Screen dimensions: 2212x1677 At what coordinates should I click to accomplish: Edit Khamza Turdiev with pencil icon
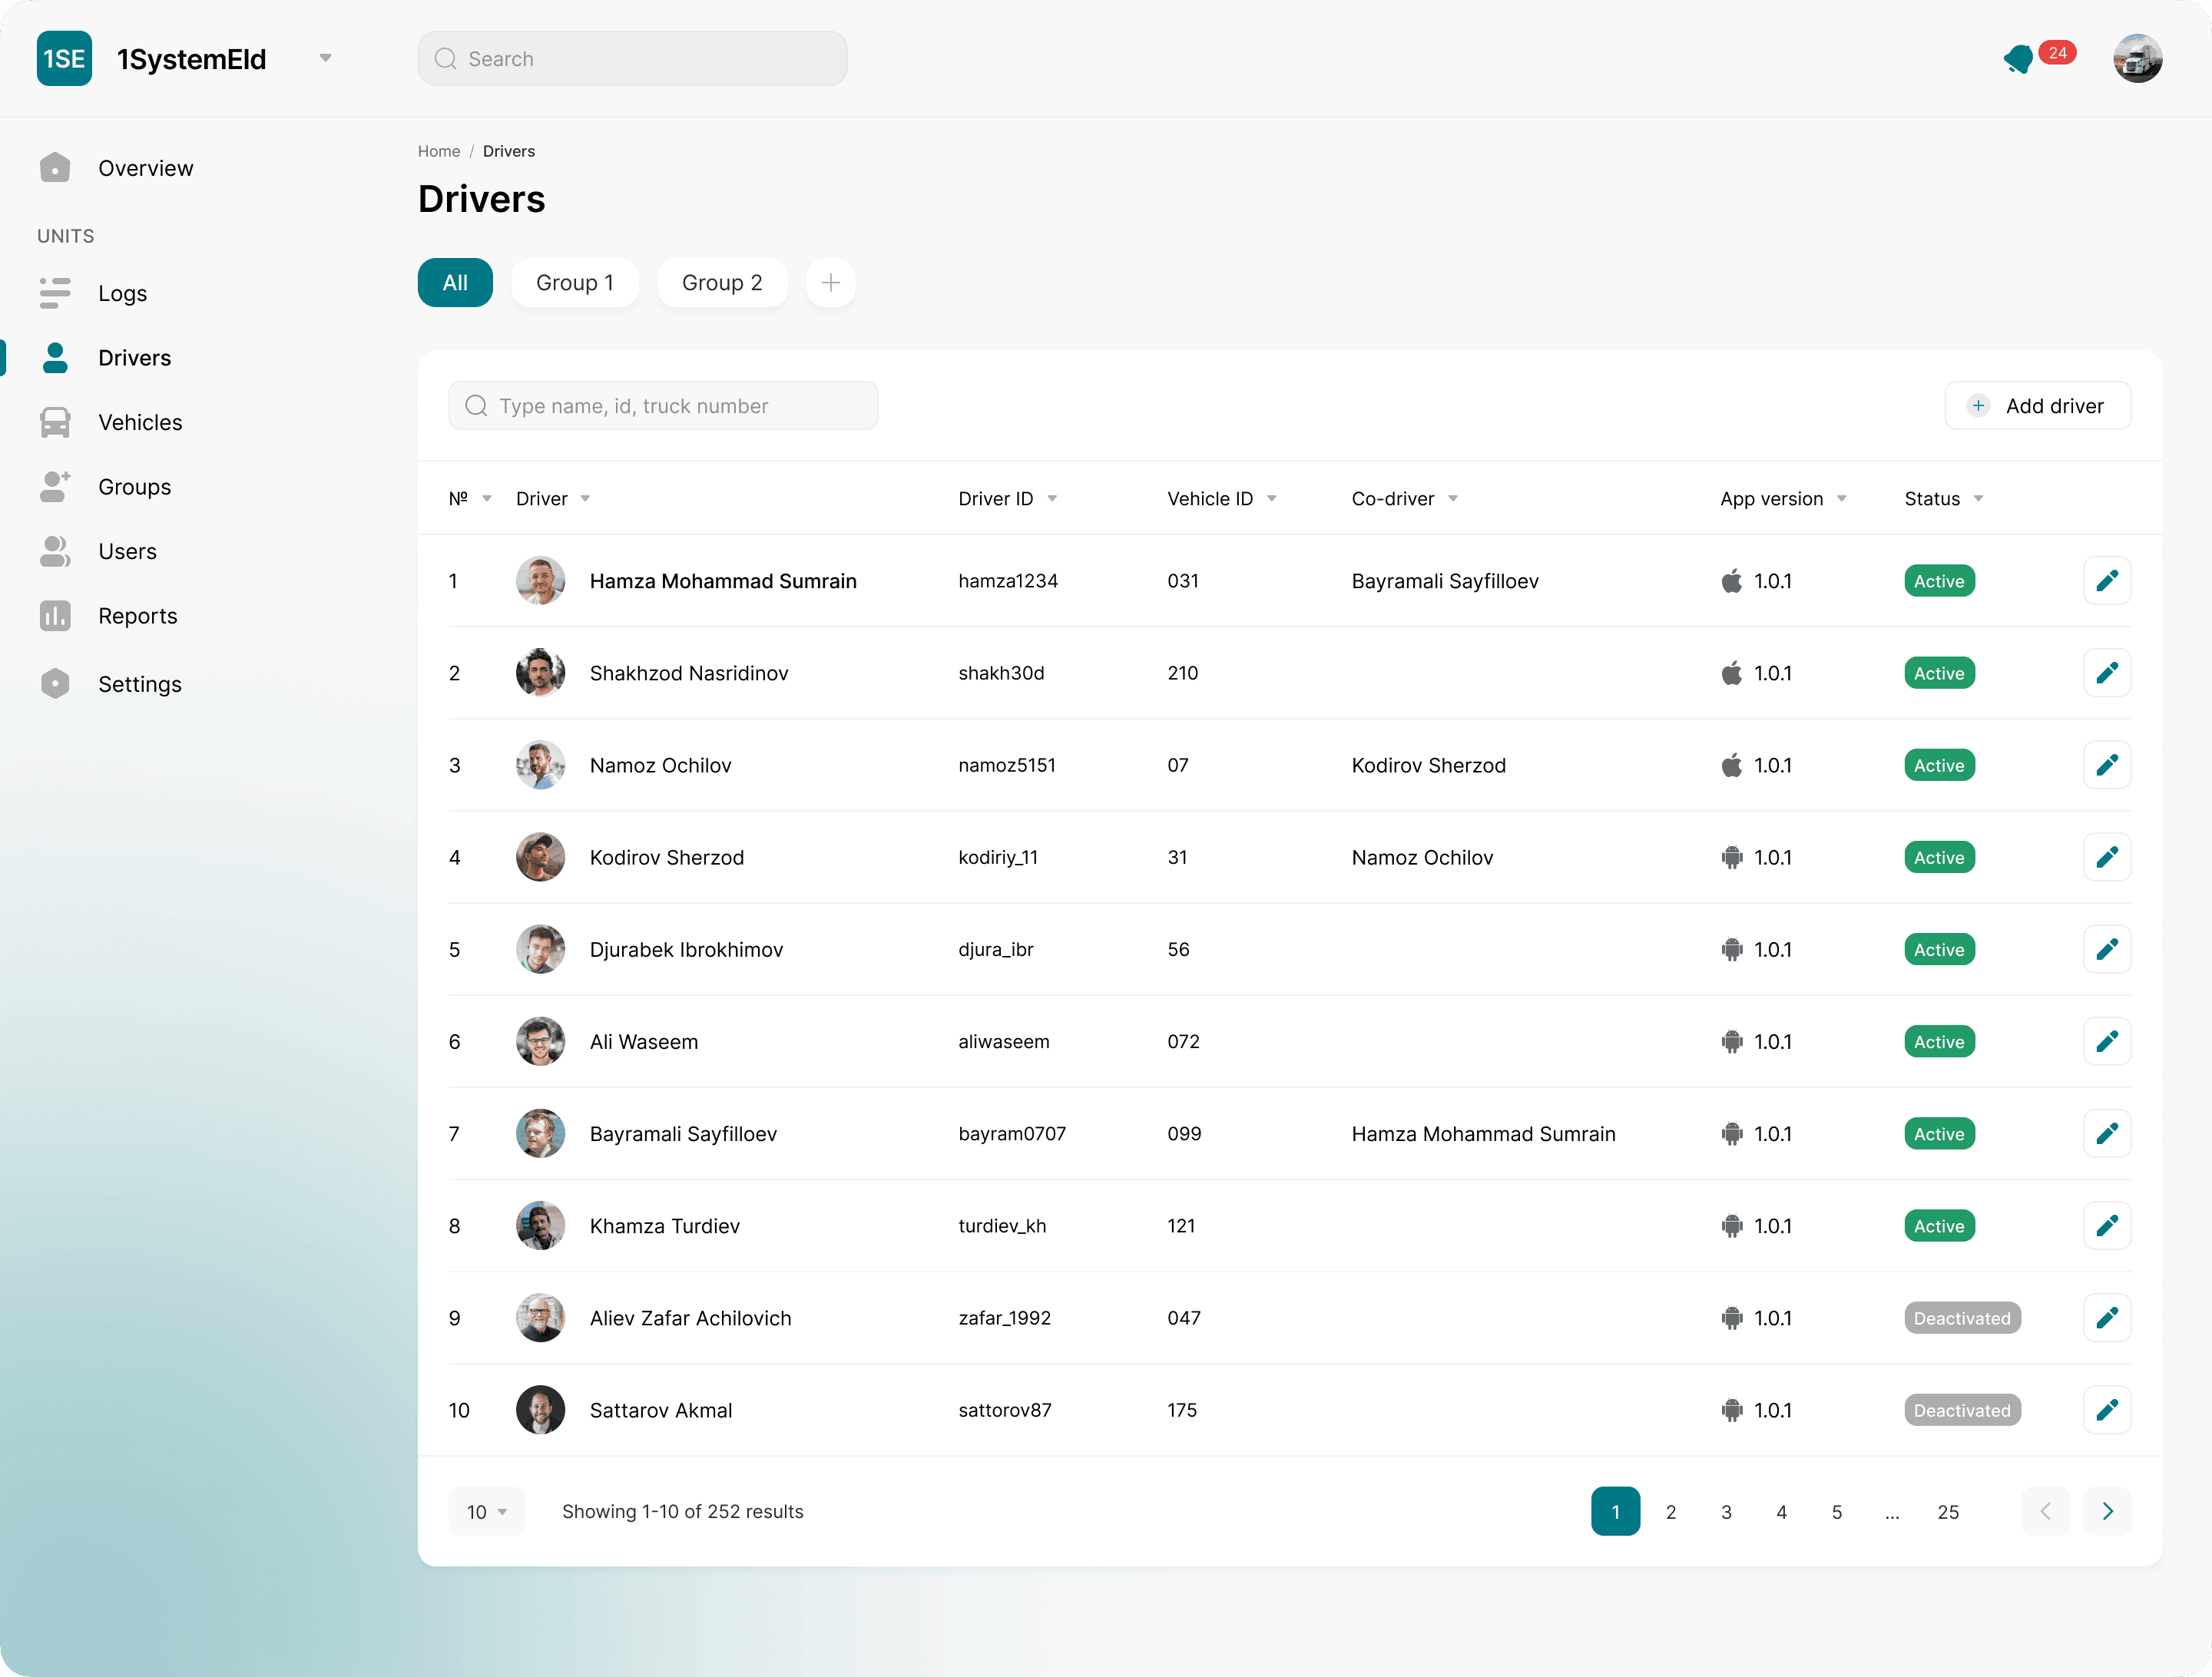(x=2107, y=1226)
